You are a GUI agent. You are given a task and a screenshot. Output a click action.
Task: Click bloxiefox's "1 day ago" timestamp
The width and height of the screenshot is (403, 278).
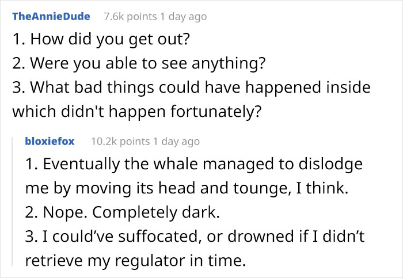pyautogui.click(x=176, y=142)
